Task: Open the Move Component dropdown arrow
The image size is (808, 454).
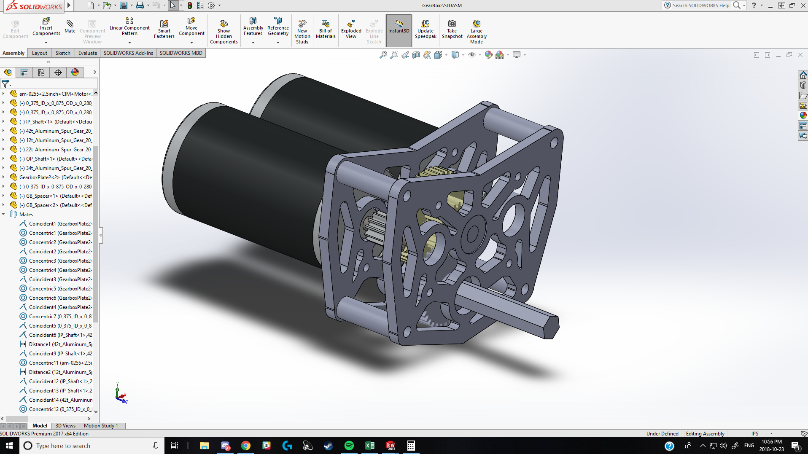Action: point(191,43)
